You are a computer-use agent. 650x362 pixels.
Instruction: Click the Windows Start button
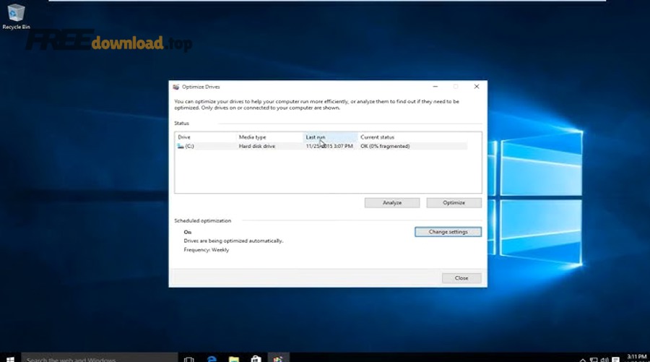pos(10,358)
